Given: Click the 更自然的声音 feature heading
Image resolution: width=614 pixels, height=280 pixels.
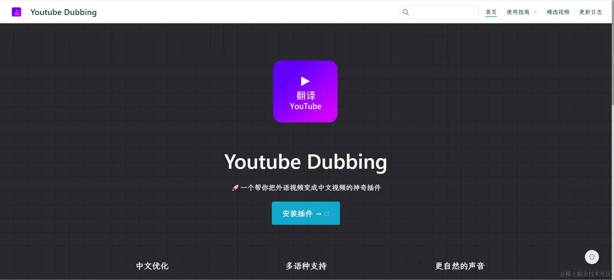Looking at the screenshot, I should (x=460, y=266).
